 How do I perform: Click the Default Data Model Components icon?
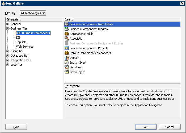click(66, 53)
